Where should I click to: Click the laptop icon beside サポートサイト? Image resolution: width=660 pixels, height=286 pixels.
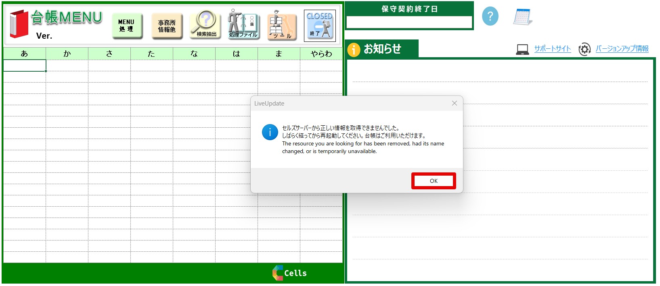[522, 50]
